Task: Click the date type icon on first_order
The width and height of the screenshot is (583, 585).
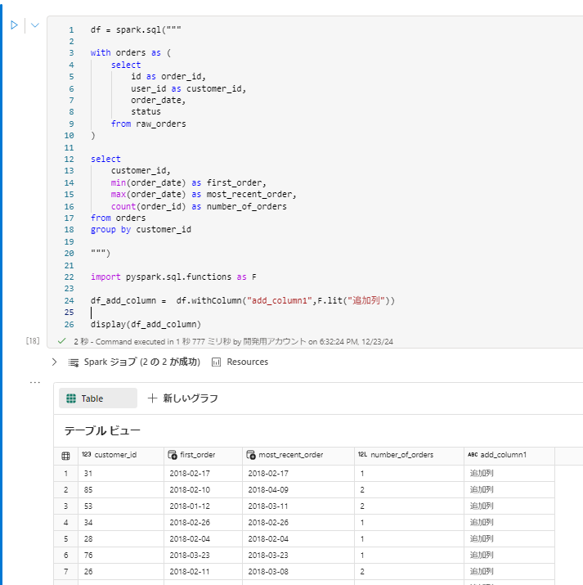Action: [173, 455]
